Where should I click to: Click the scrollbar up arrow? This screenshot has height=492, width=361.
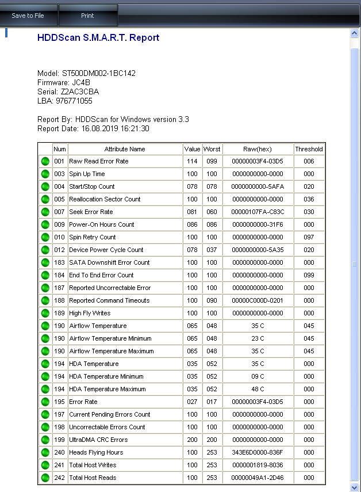coord(355,33)
